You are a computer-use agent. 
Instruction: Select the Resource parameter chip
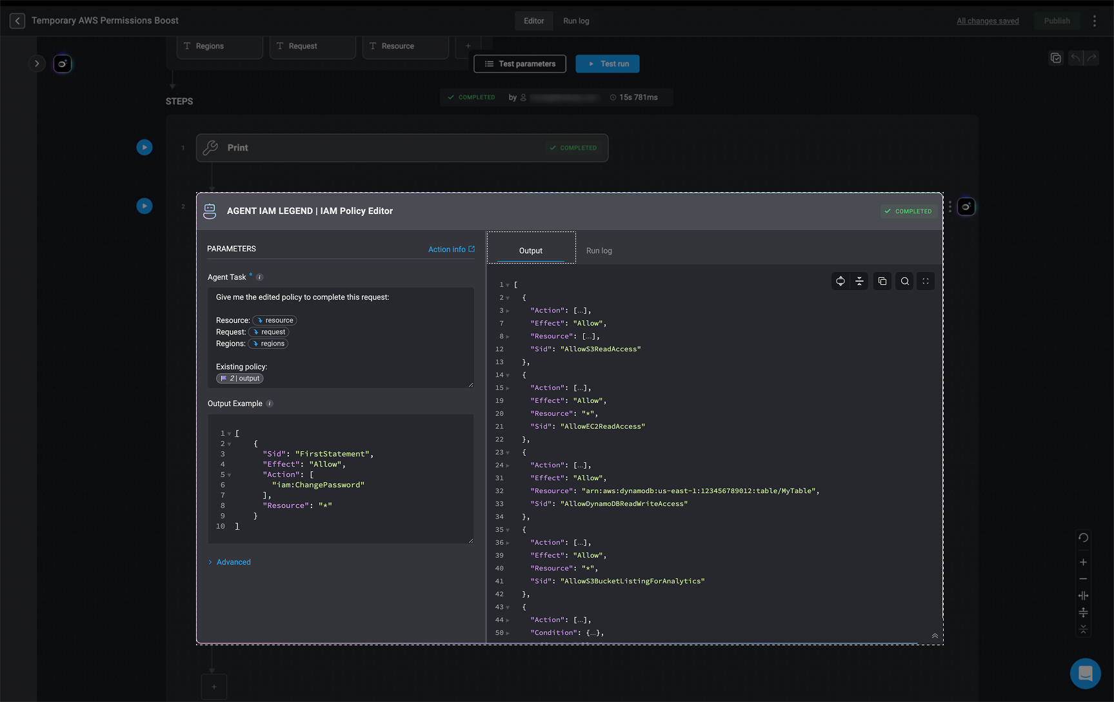click(406, 46)
